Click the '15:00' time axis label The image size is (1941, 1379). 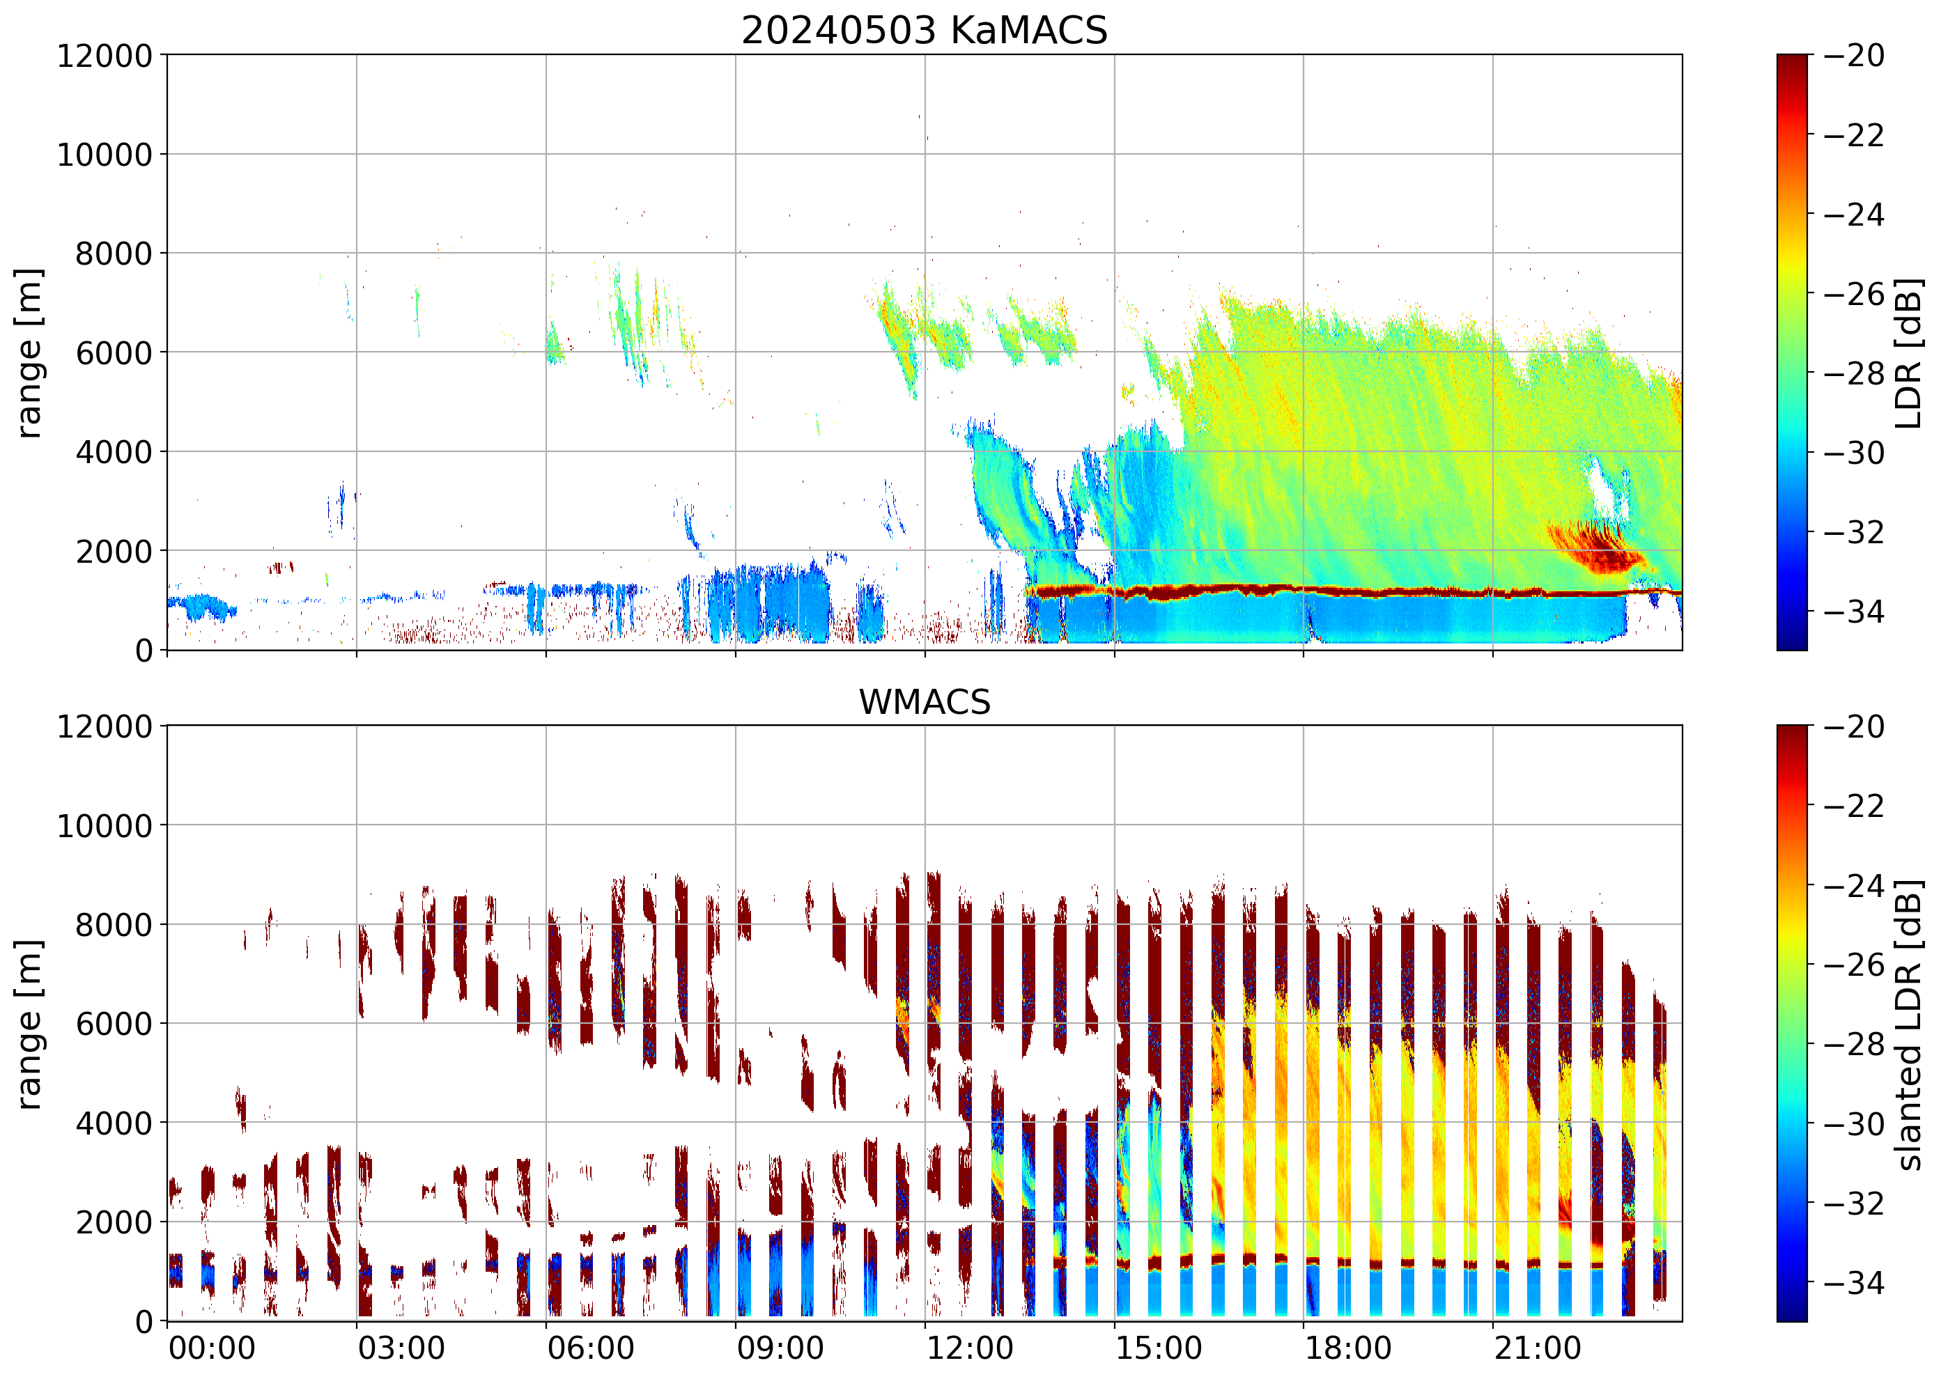tap(1159, 1348)
